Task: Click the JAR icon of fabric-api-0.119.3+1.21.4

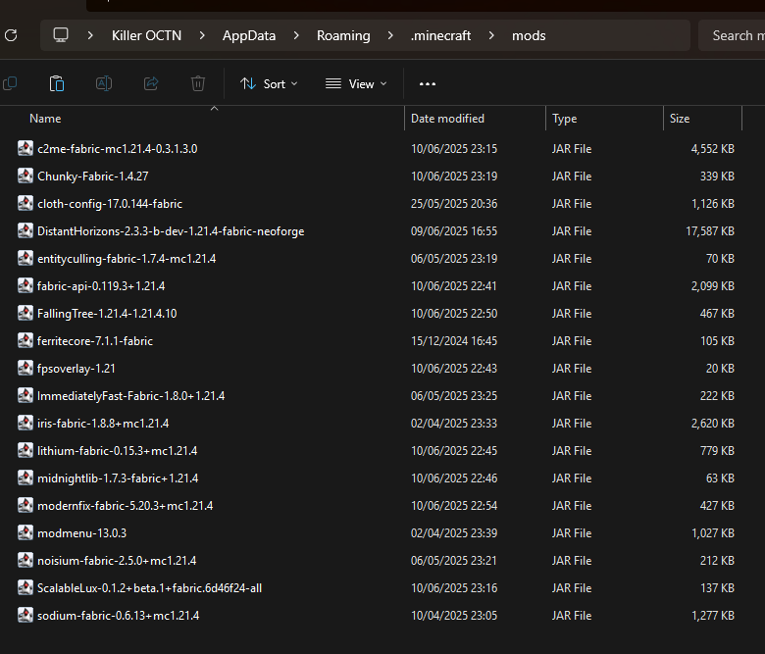Action: [25, 285]
